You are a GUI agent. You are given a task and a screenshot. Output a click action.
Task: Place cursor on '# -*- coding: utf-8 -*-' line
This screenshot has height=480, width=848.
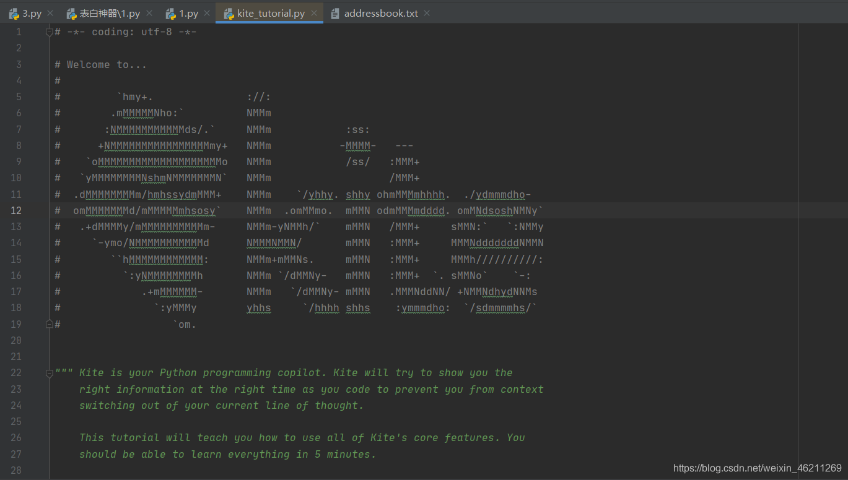coord(126,32)
